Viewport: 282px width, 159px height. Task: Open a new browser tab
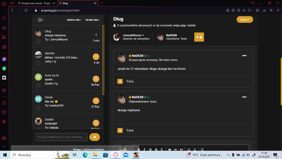coord(101,3)
